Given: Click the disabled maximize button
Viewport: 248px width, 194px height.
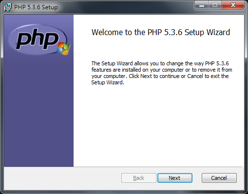Looking at the screenshot, I should point(215,5).
